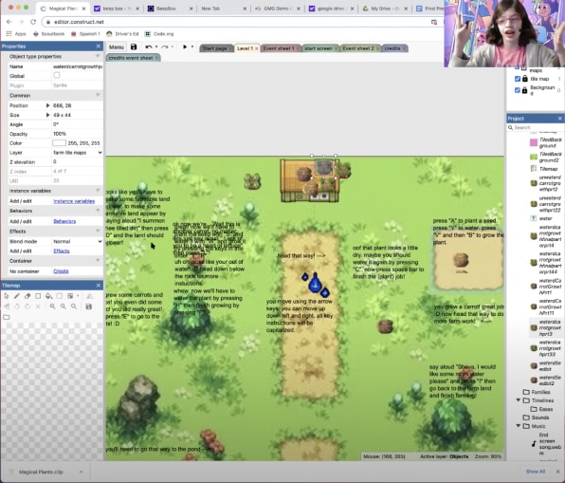Collapse the Behaviors section
565x483 pixels.
[x=98, y=211]
